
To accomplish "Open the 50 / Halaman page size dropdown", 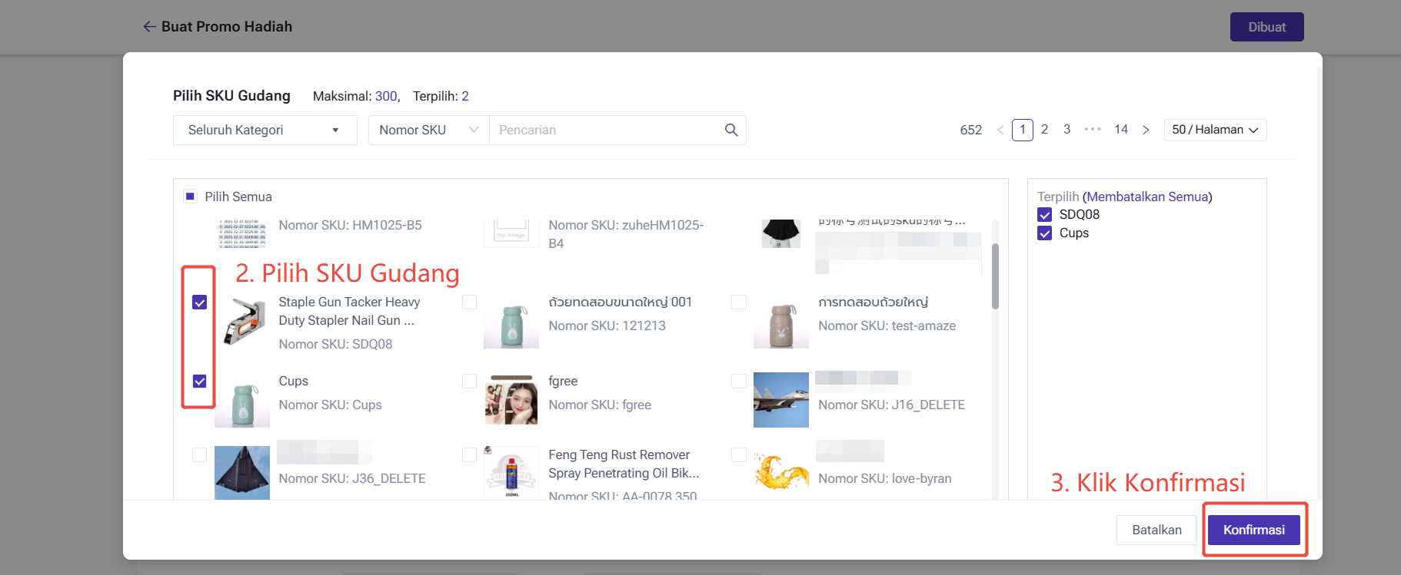I will pyautogui.click(x=1215, y=130).
